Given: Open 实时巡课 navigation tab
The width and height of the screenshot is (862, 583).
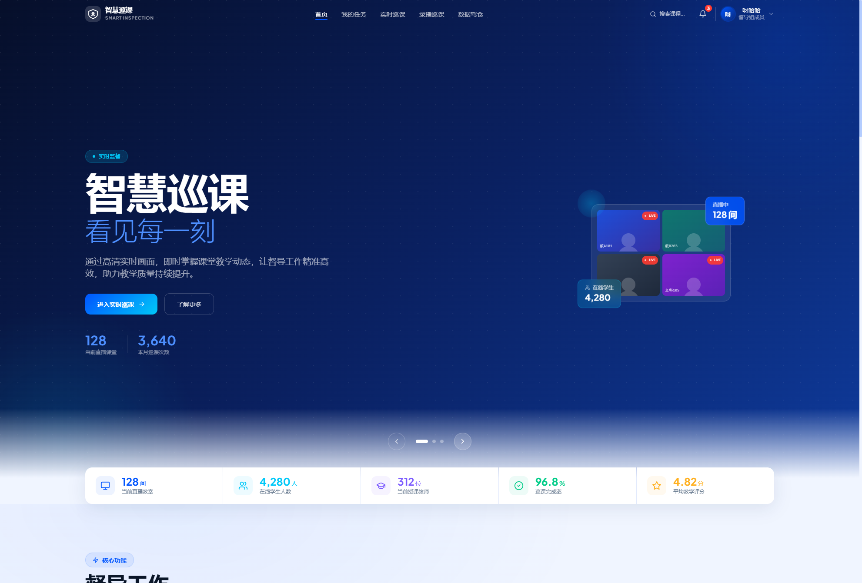Looking at the screenshot, I should (x=392, y=14).
